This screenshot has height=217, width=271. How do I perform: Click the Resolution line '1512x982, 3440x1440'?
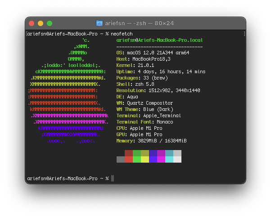174,91
